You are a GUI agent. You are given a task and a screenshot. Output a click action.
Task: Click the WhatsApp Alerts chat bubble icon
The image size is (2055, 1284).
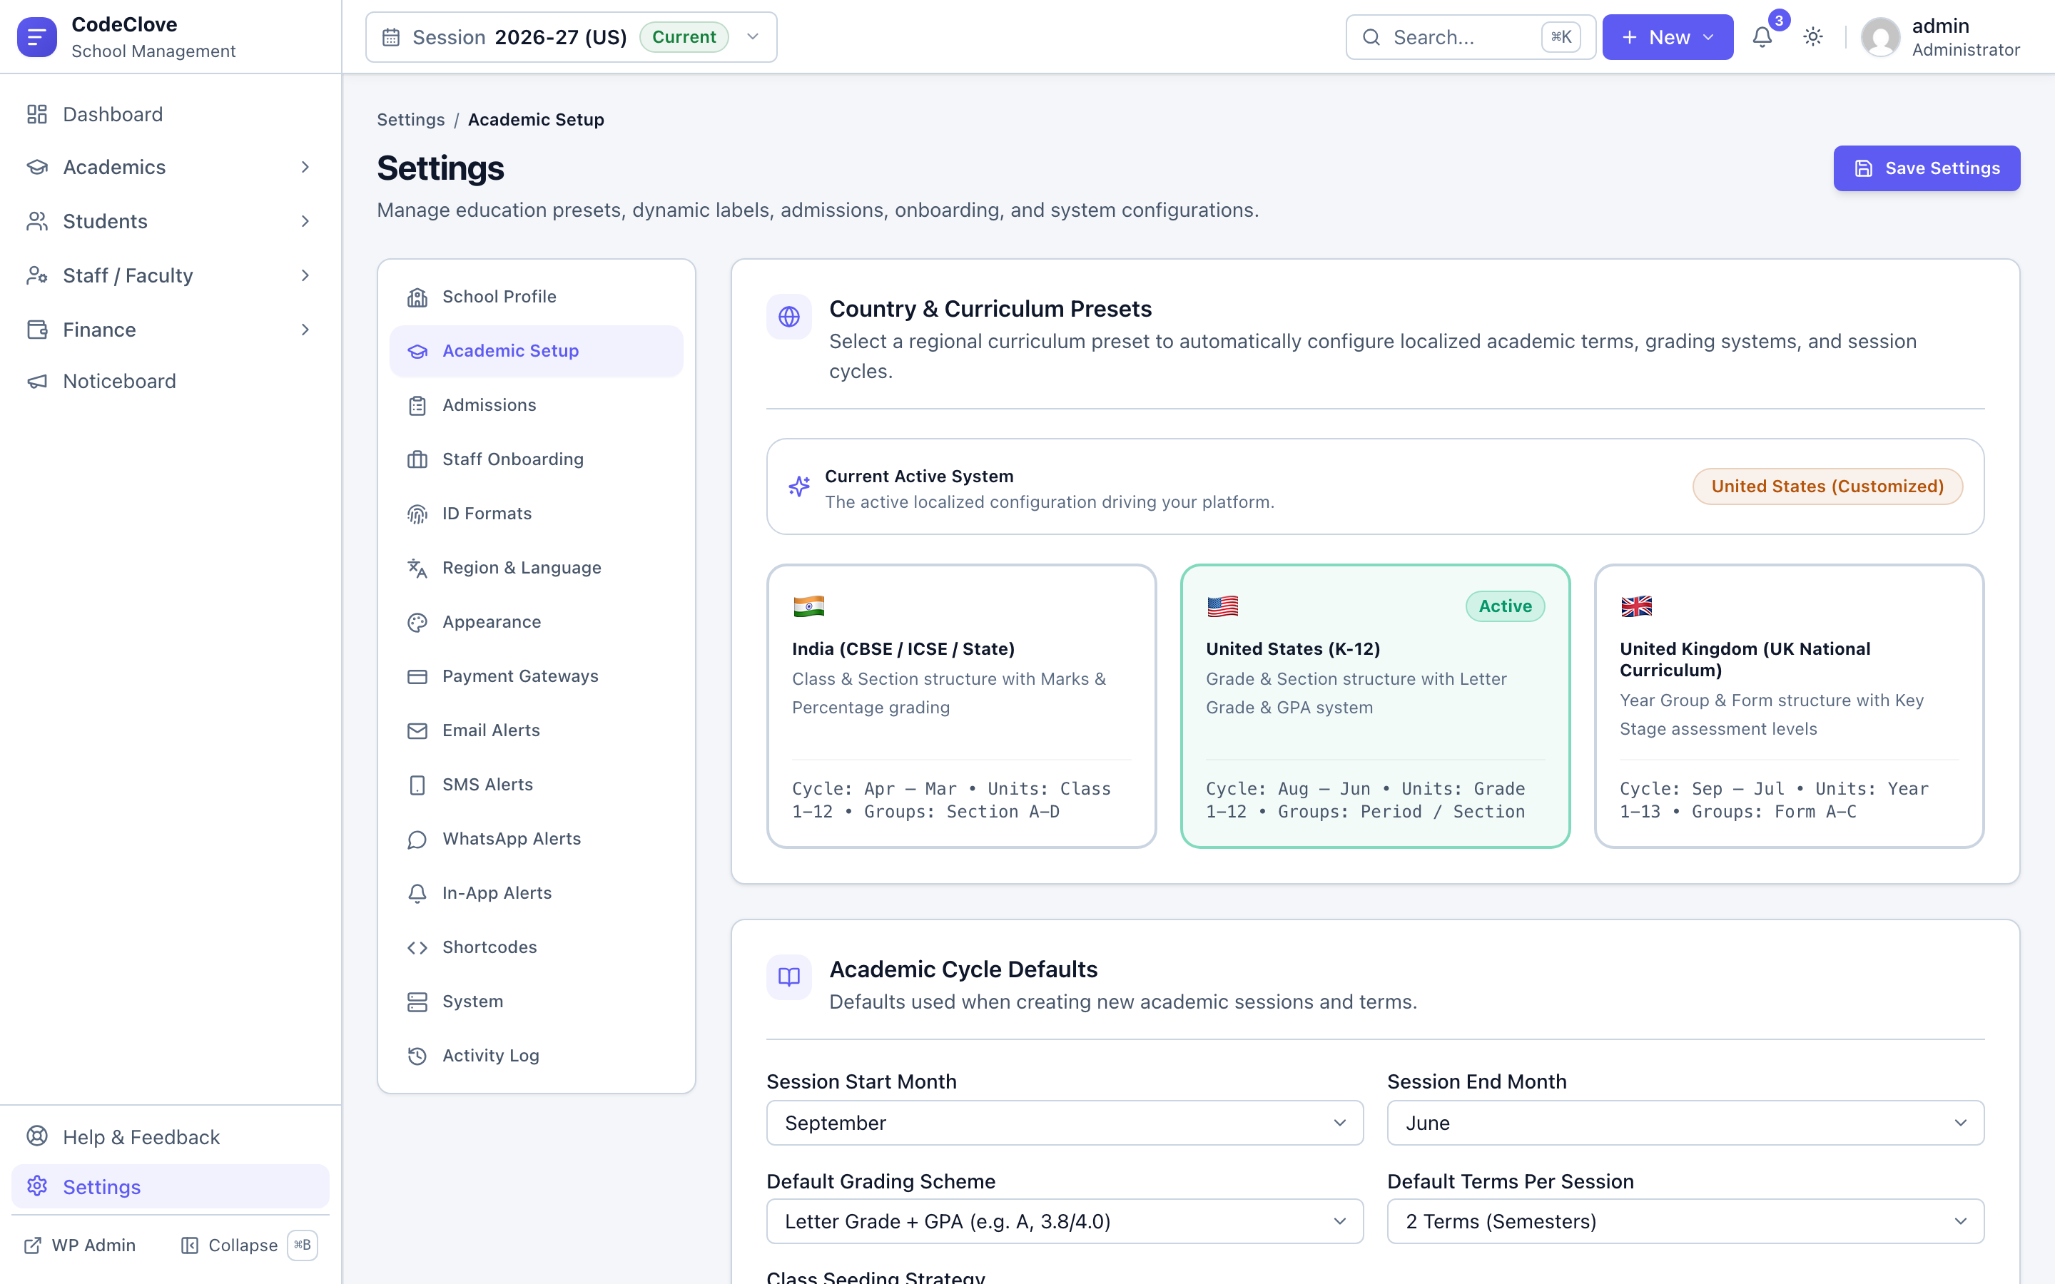pyautogui.click(x=417, y=839)
